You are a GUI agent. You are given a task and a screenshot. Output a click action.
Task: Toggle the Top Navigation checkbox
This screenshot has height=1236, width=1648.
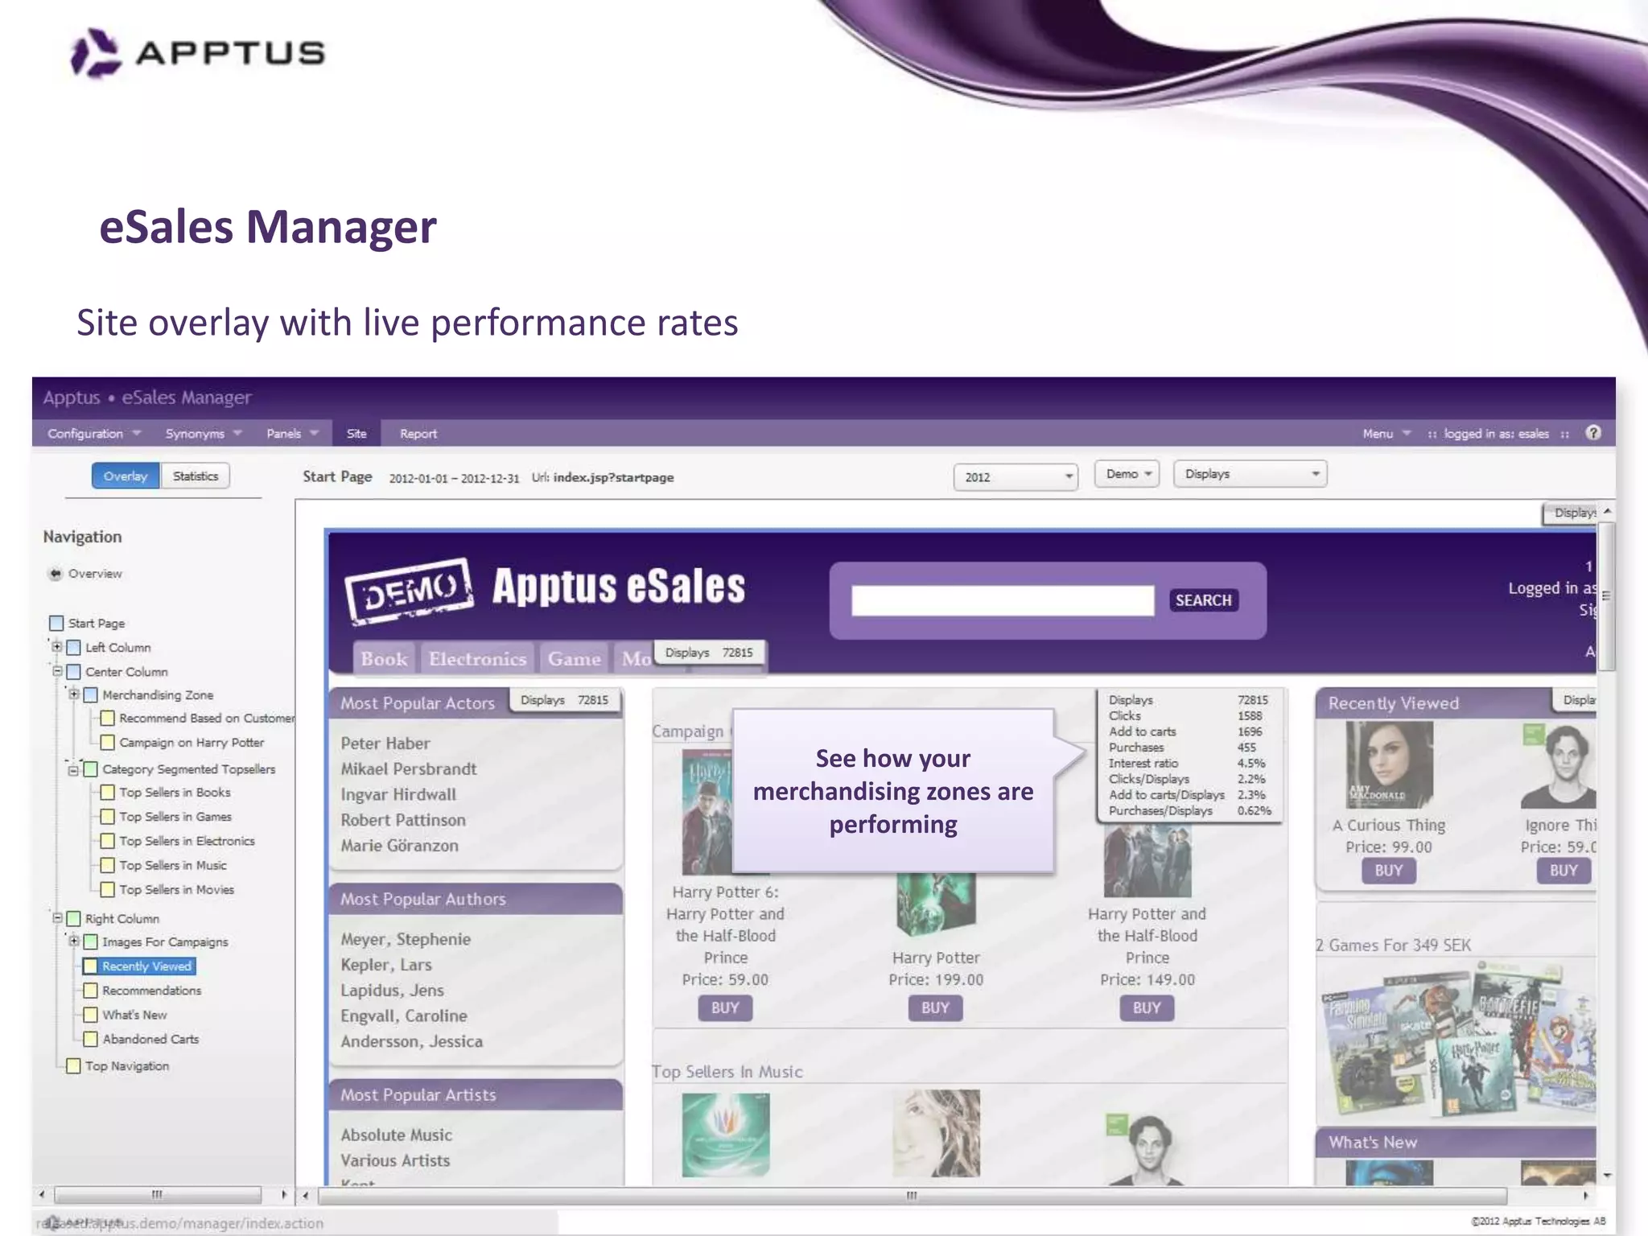point(73,1065)
